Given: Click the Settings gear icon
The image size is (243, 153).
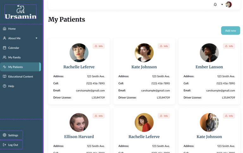Looking at the screenshot, I should (x=4, y=135).
